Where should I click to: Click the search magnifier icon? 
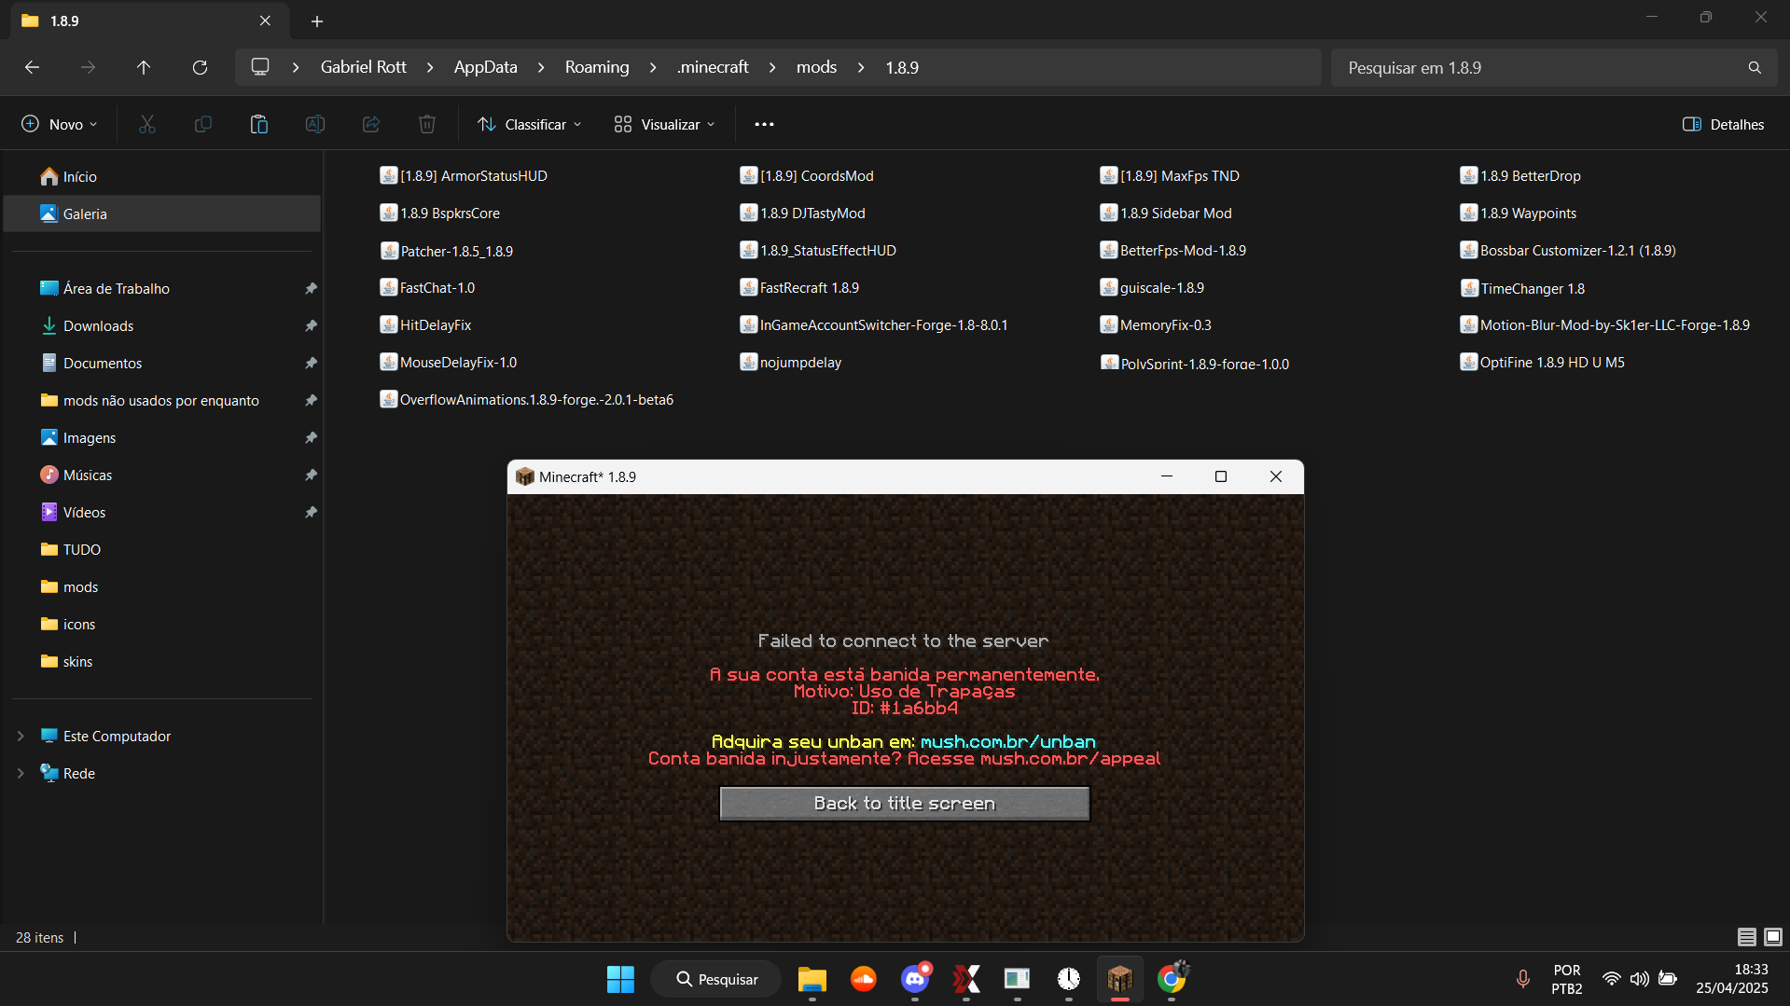pyautogui.click(x=1755, y=68)
